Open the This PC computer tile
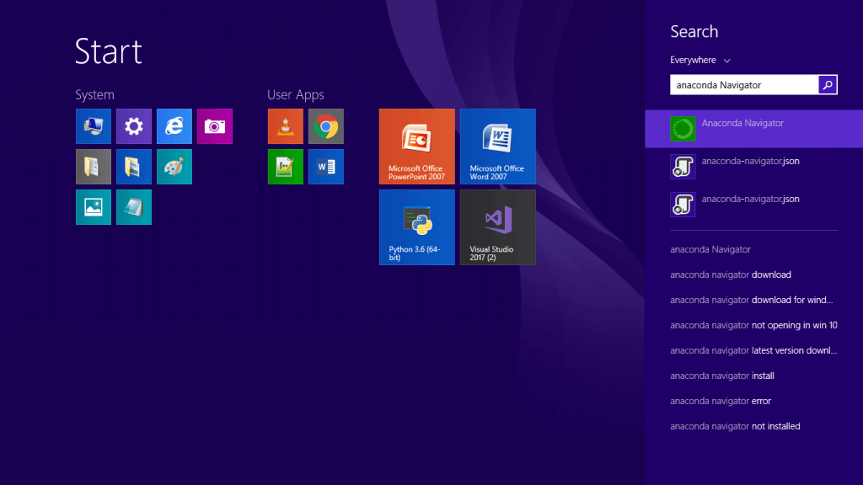The height and width of the screenshot is (485, 863). [x=93, y=126]
